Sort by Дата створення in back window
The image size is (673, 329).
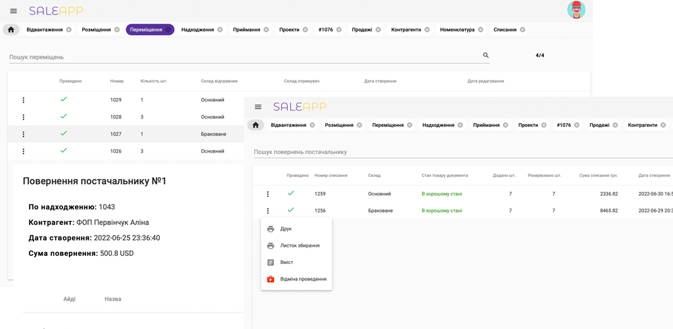pyautogui.click(x=380, y=81)
